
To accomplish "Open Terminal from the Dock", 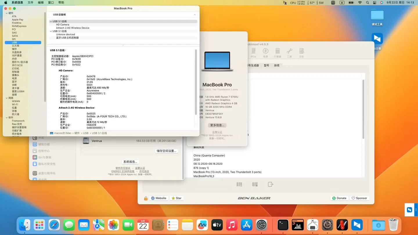I will [x=282, y=225].
